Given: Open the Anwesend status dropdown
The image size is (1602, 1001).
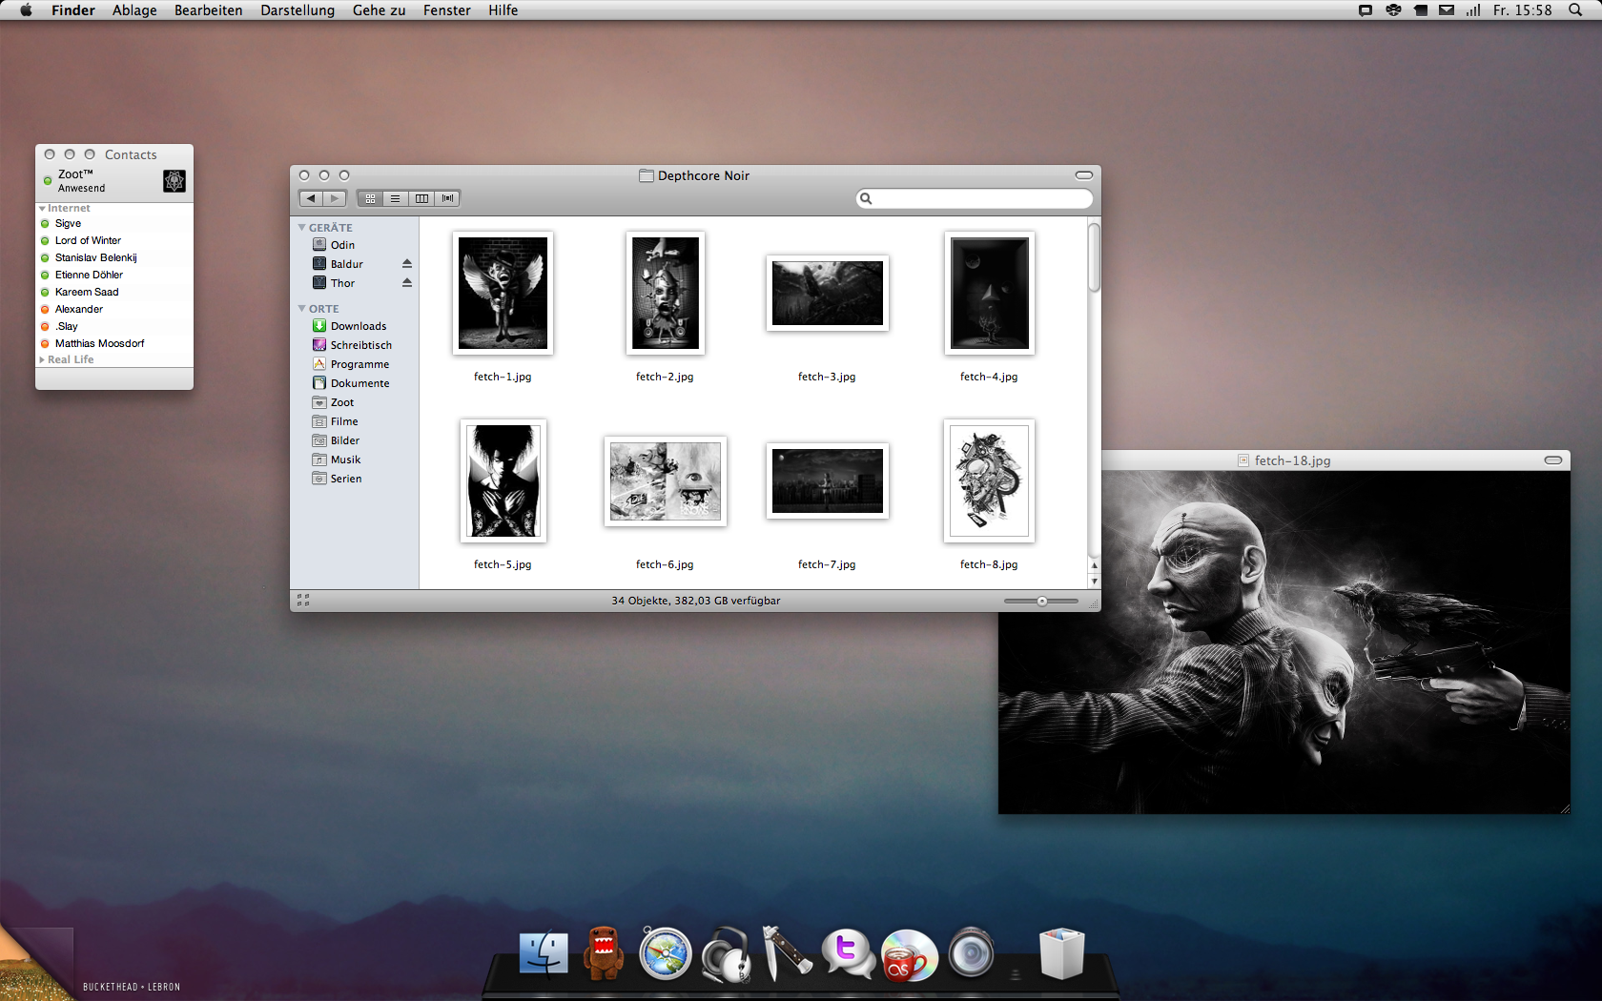Looking at the screenshot, I should tap(82, 189).
